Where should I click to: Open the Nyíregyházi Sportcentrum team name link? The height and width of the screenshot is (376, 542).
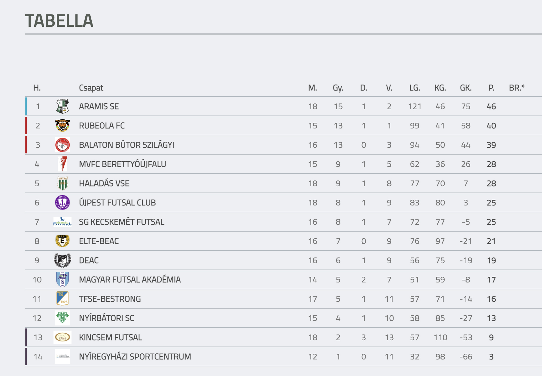click(135, 357)
